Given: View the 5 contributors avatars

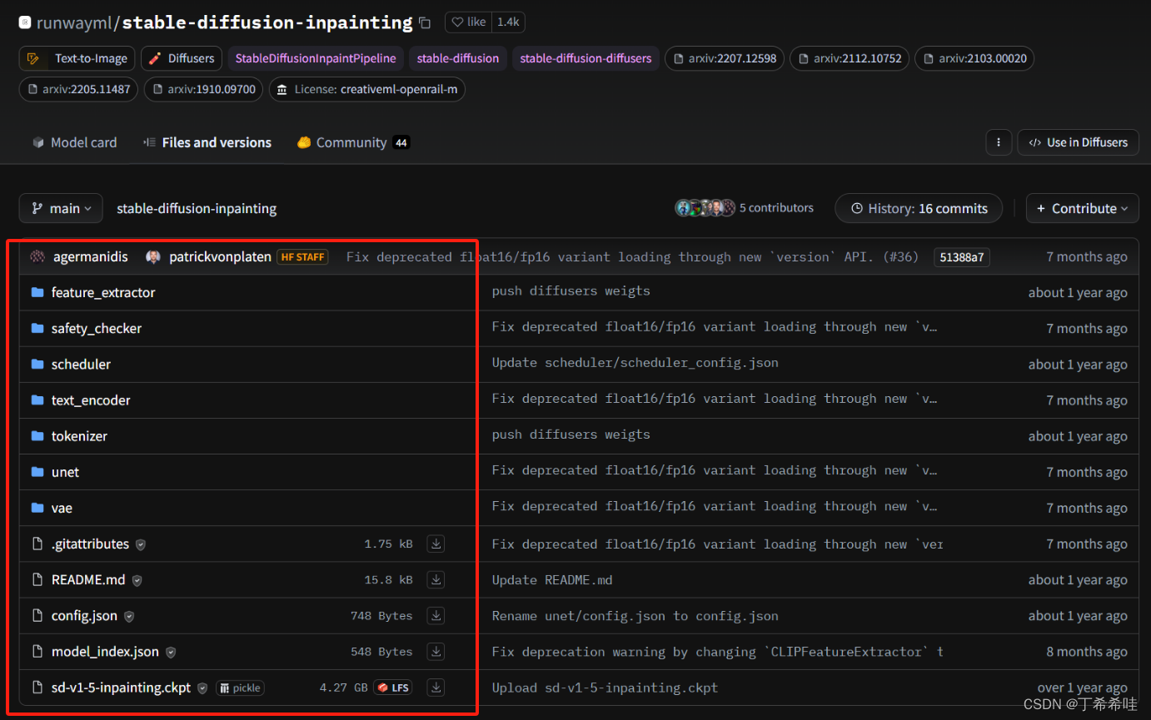Looking at the screenshot, I should pyautogui.click(x=705, y=208).
